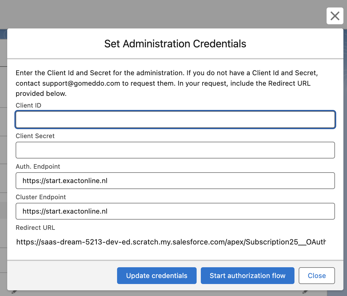Click the Redirect URL salesforce address text

[x=171, y=242]
